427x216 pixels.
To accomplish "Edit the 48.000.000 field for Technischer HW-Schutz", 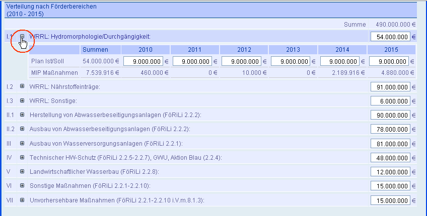I will pos(390,158).
